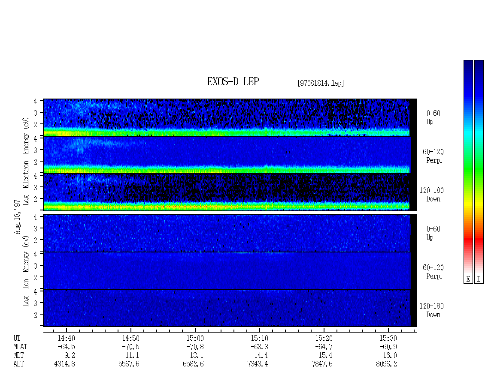This screenshot has width=485, height=375.
Task: Click the MLAT value -64.7
Action: [324, 347]
